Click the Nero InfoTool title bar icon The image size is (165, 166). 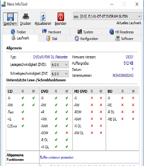[x=4, y=4]
